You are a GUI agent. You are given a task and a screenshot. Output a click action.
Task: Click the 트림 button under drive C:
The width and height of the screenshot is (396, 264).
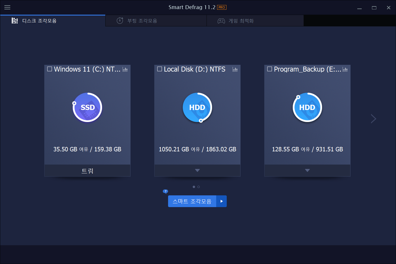click(x=87, y=170)
